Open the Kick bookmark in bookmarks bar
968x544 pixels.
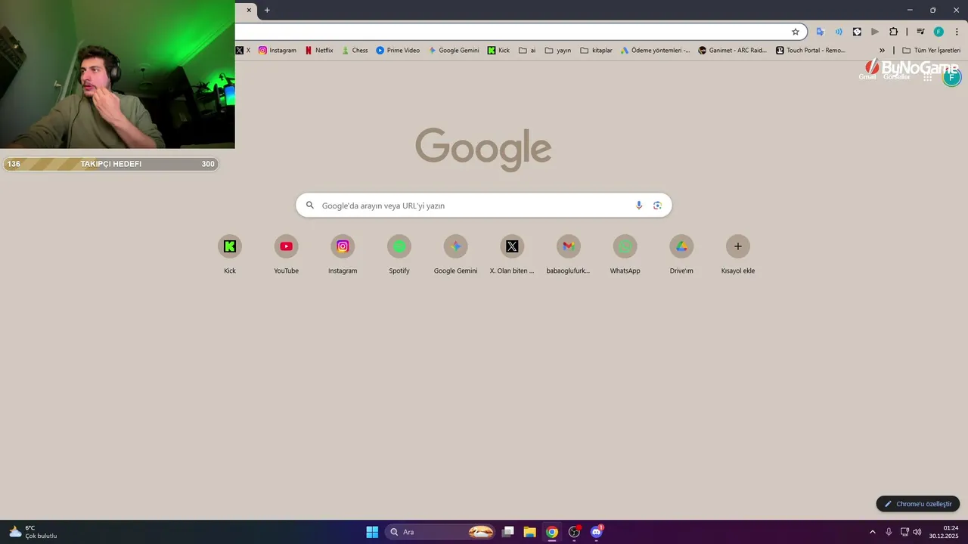(x=498, y=51)
